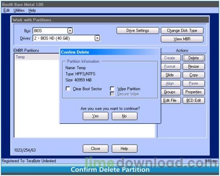220x176 pixels.
Task: Open partition Properties button
Action: pyautogui.click(x=194, y=92)
